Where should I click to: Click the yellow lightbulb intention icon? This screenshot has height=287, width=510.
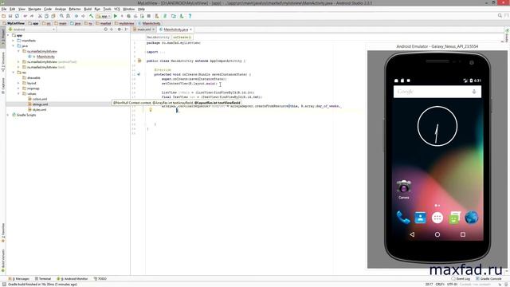click(x=151, y=110)
